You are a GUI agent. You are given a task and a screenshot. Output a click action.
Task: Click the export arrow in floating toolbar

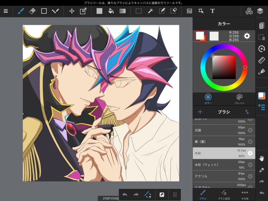point(162,195)
